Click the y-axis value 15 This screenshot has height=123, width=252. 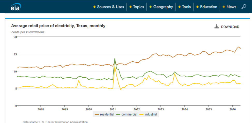pos(15,54)
